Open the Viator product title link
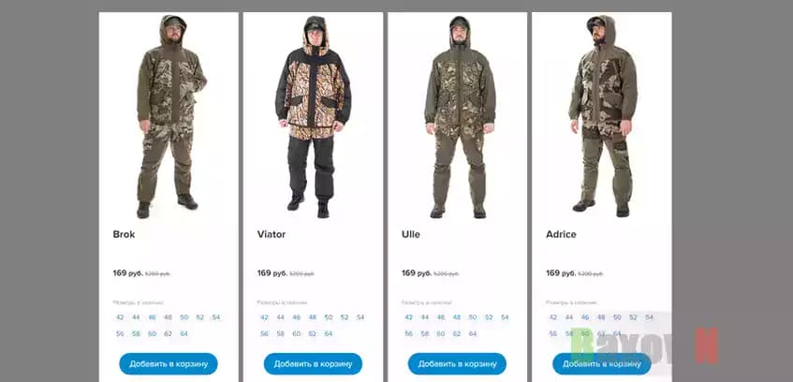Image resolution: width=793 pixels, height=382 pixels. tap(272, 234)
